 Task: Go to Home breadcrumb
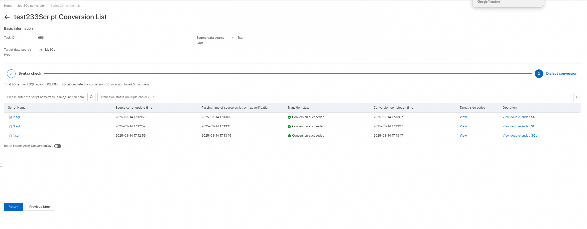tap(8, 6)
